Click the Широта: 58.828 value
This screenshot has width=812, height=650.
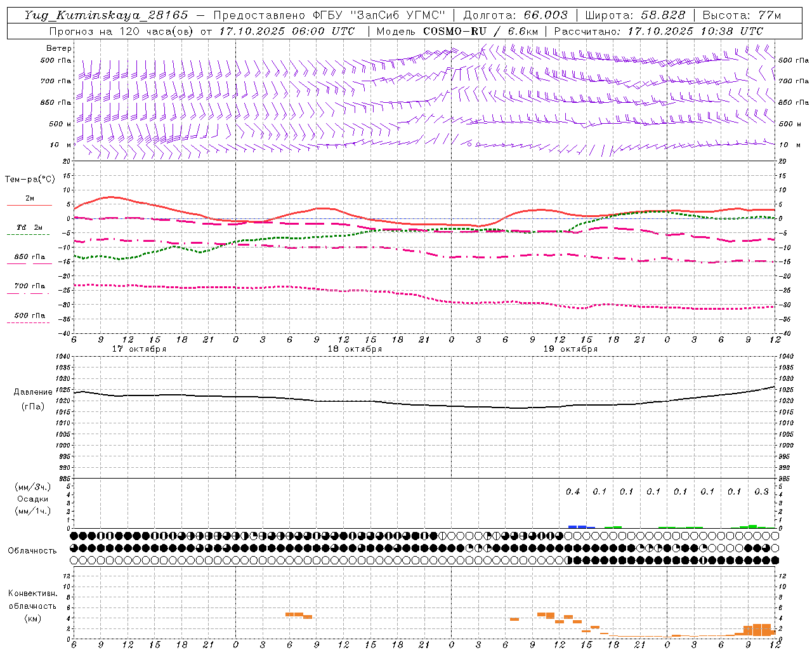(635, 15)
